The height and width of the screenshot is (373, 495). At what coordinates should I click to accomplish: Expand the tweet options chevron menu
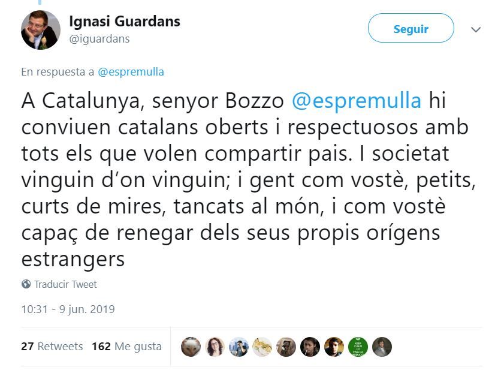click(476, 29)
